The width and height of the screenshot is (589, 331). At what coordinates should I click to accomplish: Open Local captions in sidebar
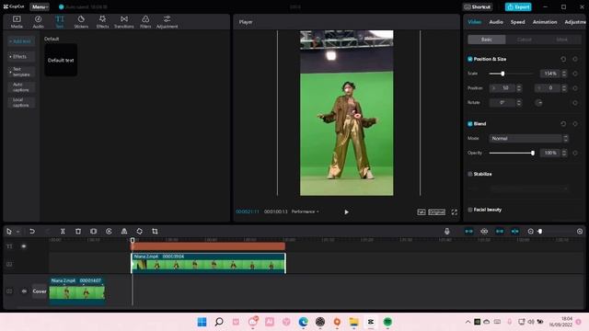pyautogui.click(x=21, y=102)
